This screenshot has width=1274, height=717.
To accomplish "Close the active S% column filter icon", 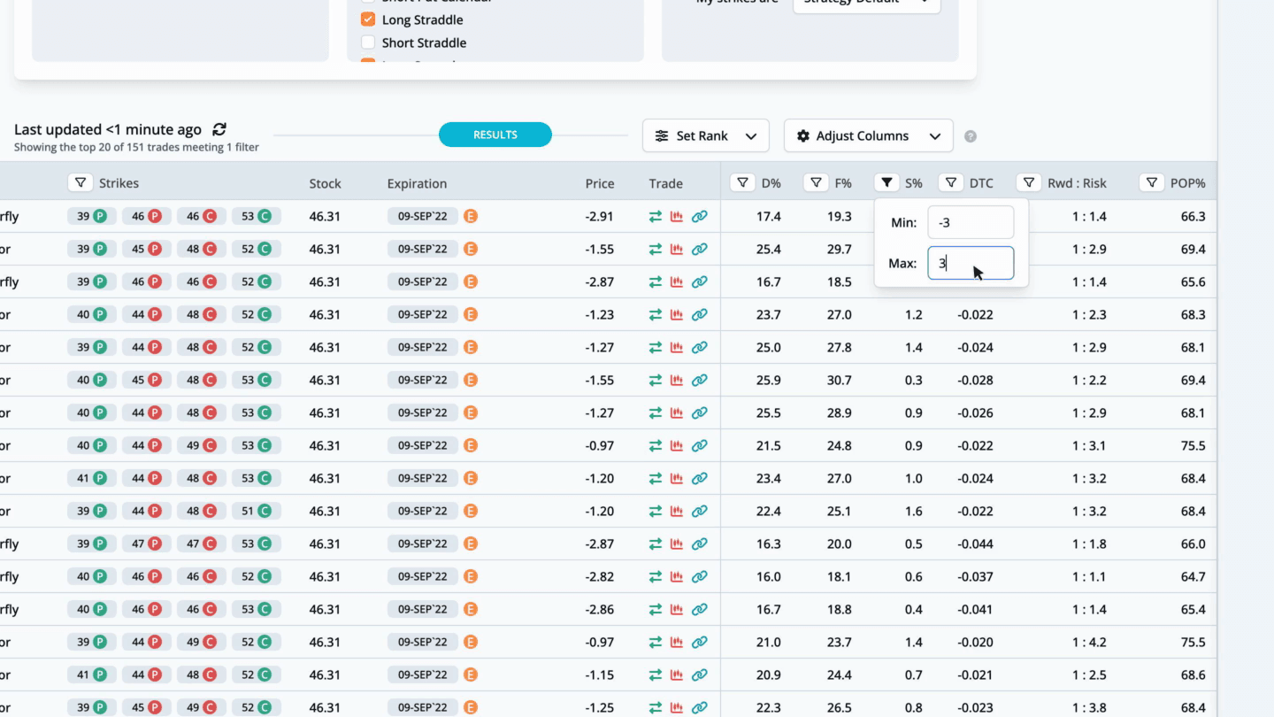I will (887, 183).
